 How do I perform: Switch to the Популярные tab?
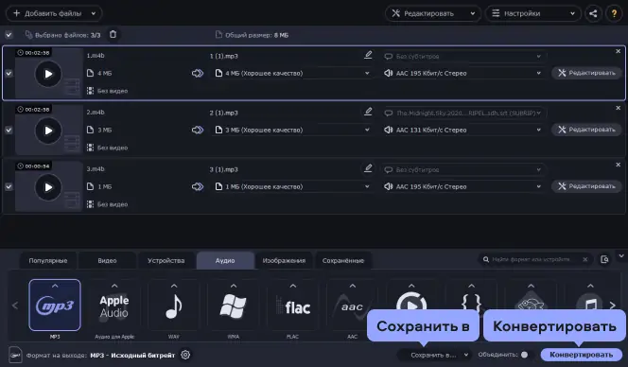point(48,260)
